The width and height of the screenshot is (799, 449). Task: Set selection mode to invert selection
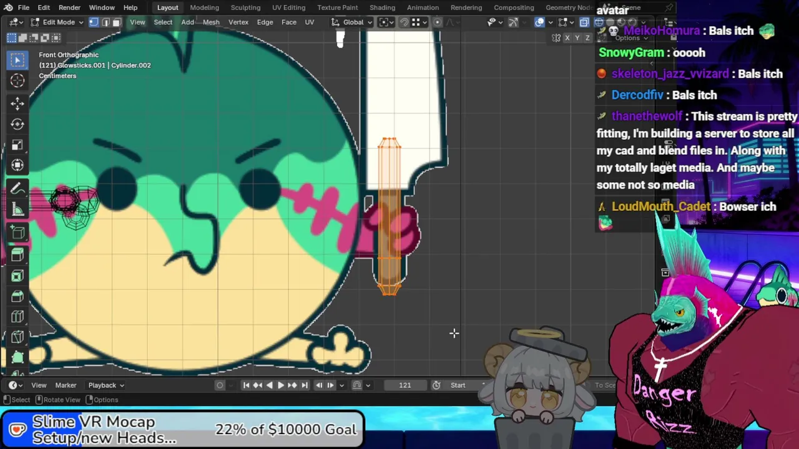(x=45, y=38)
